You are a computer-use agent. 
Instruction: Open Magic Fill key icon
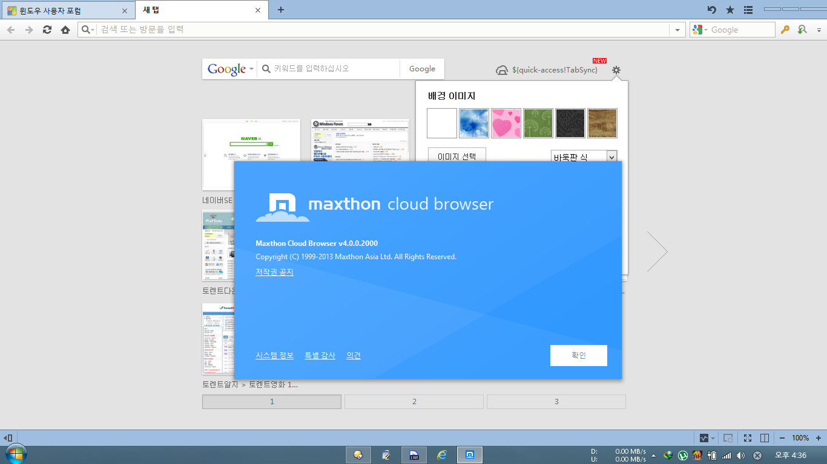click(x=785, y=30)
